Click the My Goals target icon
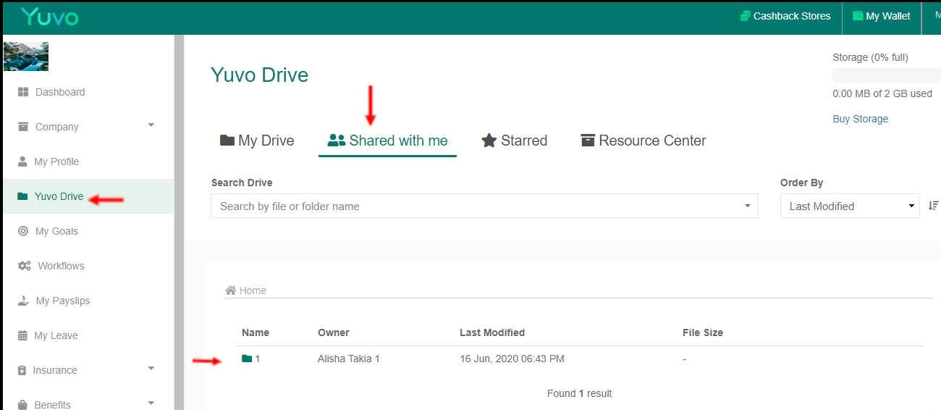 (x=22, y=231)
